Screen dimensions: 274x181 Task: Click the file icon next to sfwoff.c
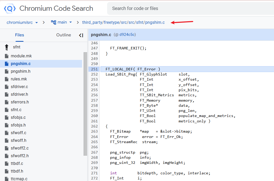pyautogui.click(x=7, y=133)
